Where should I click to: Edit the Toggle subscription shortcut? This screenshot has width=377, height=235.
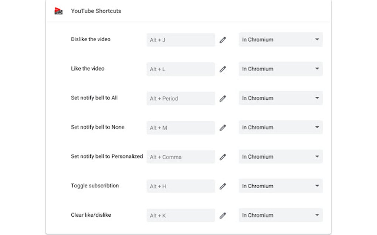(x=223, y=186)
